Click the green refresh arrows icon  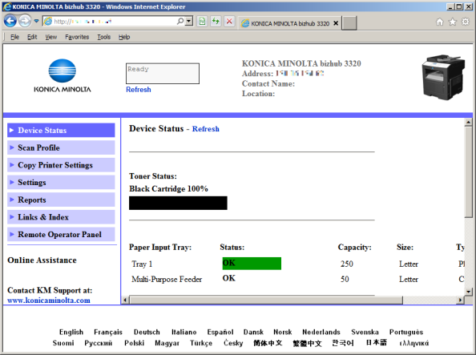216,22
